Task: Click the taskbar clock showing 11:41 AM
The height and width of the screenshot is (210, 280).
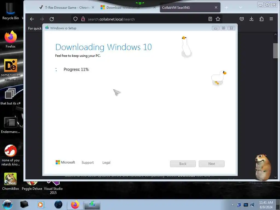Action: pos(266,205)
